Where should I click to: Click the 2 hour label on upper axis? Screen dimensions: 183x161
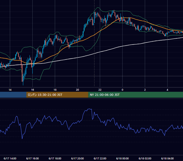click(x=145, y=90)
